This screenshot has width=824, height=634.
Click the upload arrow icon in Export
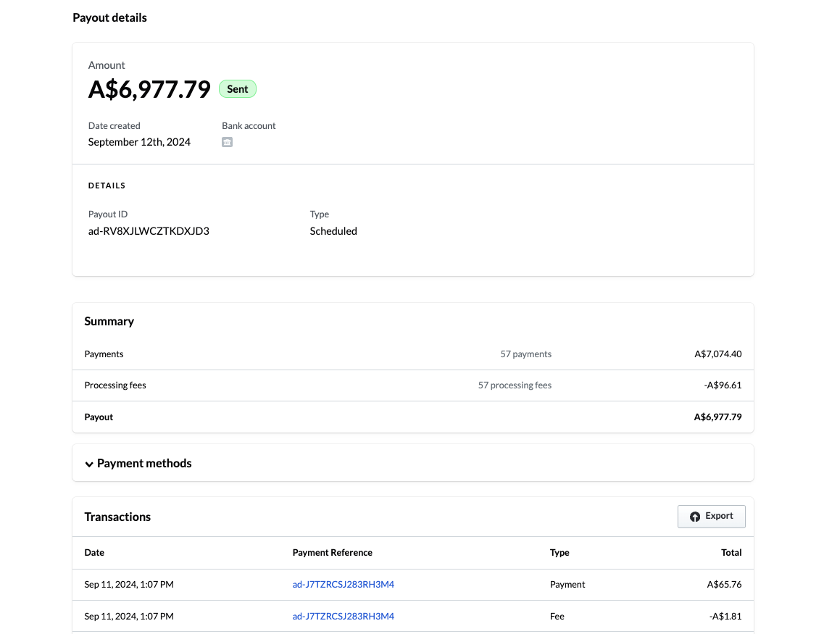click(x=695, y=517)
